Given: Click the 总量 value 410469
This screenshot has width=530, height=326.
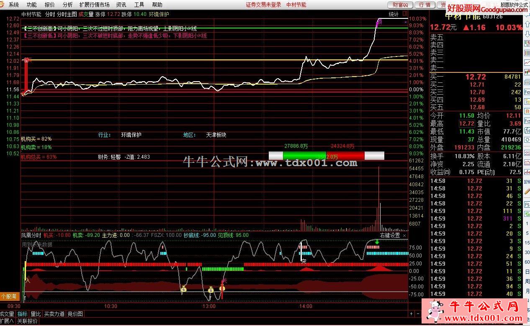Looking at the screenshot, I should [x=511, y=140].
